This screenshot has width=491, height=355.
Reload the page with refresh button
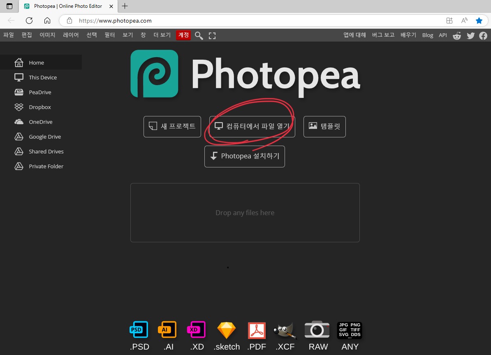tap(29, 21)
